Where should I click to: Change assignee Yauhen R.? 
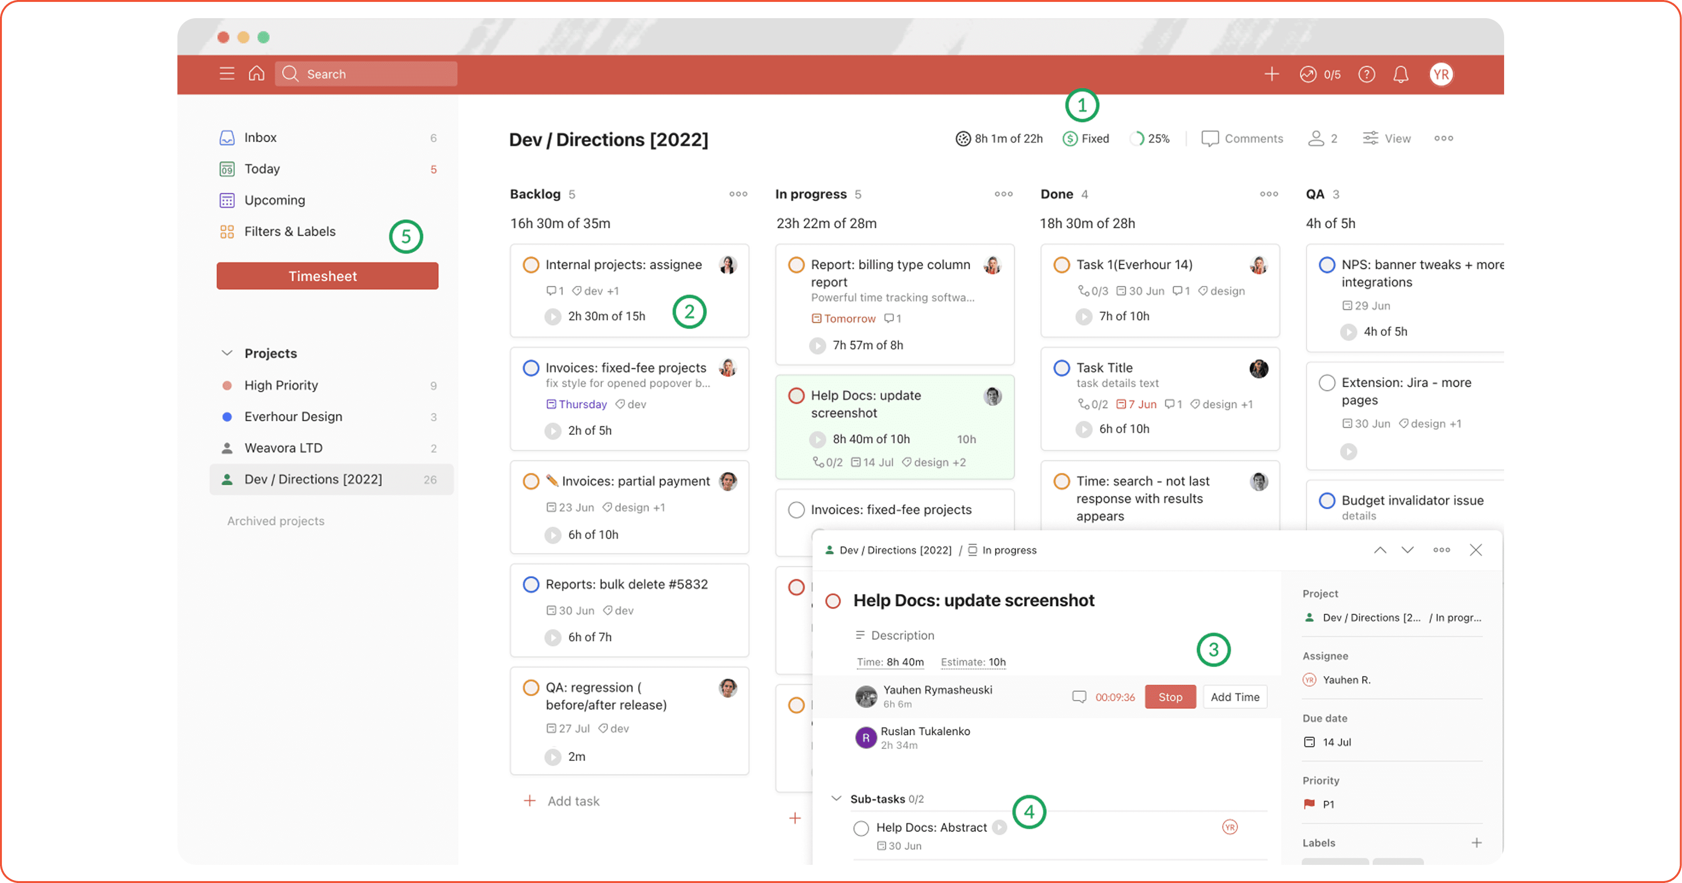click(x=1337, y=679)
